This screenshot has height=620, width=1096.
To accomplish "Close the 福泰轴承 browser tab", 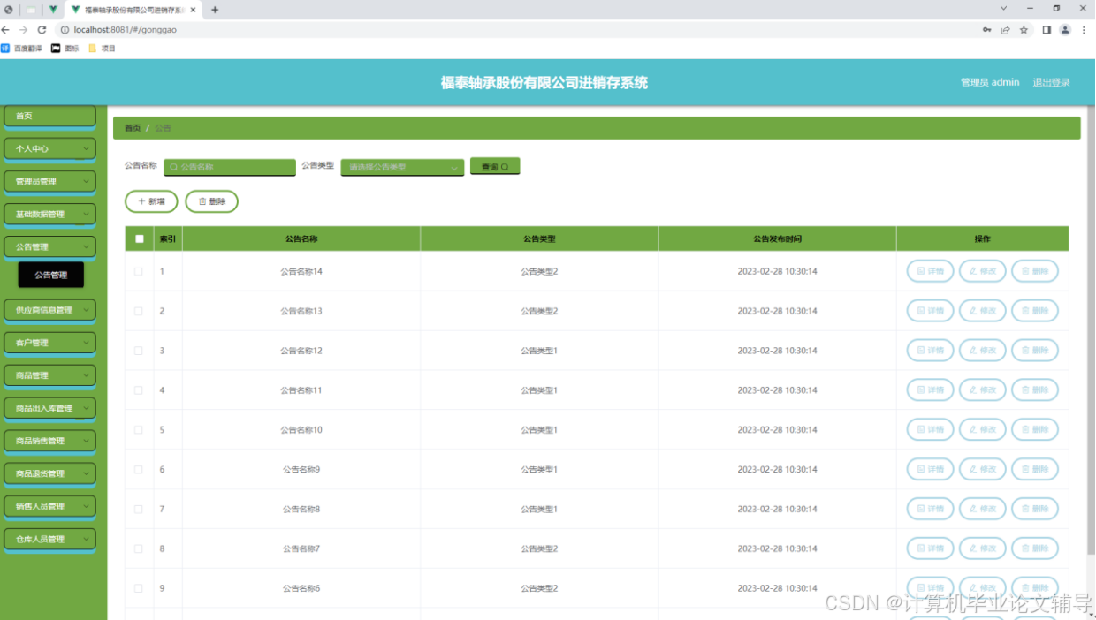I will point(193,10).
